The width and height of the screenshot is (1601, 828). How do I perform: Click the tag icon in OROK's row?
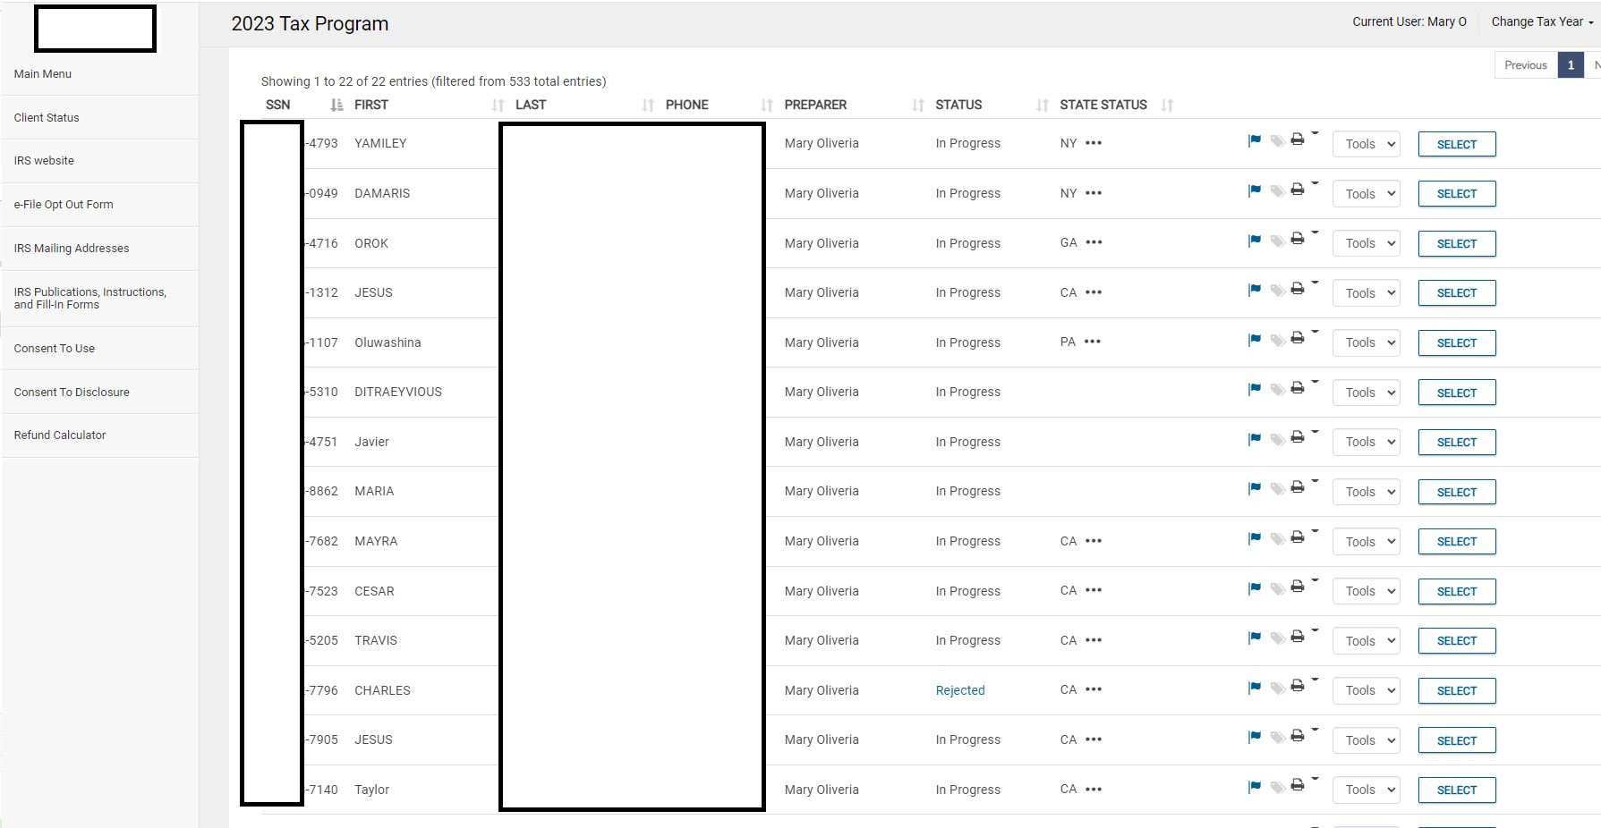tap(1277, 241)
